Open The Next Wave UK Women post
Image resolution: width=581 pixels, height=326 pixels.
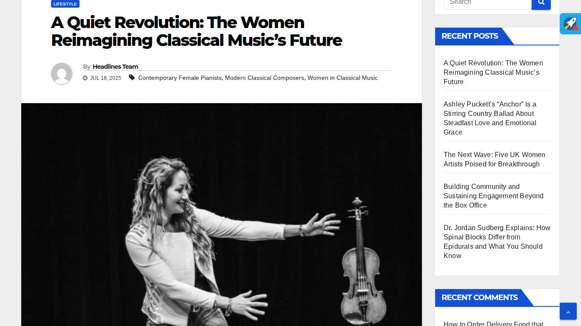pos(494,159)
